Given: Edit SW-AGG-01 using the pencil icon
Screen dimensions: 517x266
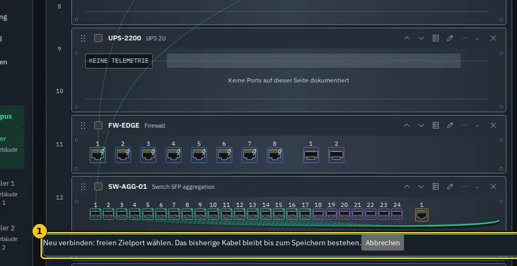Looking at the screenshot, I should pyautogui.click(x=450, y=187).
